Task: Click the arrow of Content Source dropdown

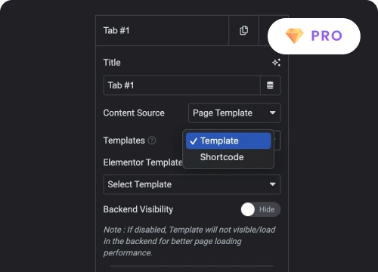Action: 272,113
